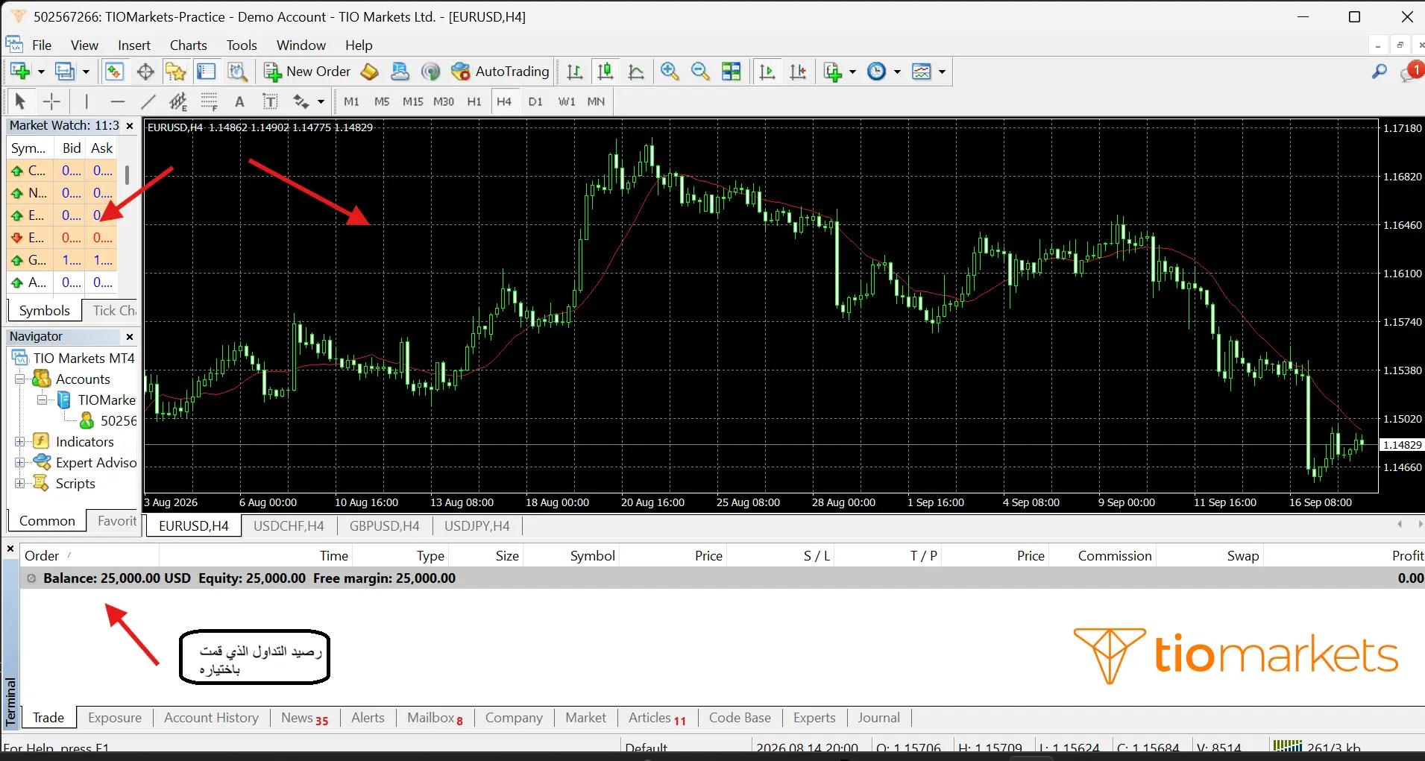The image size is (1425, 761).
Task: Expand the Profiles dropdown arrow
Action: click(x=86, y=72)
